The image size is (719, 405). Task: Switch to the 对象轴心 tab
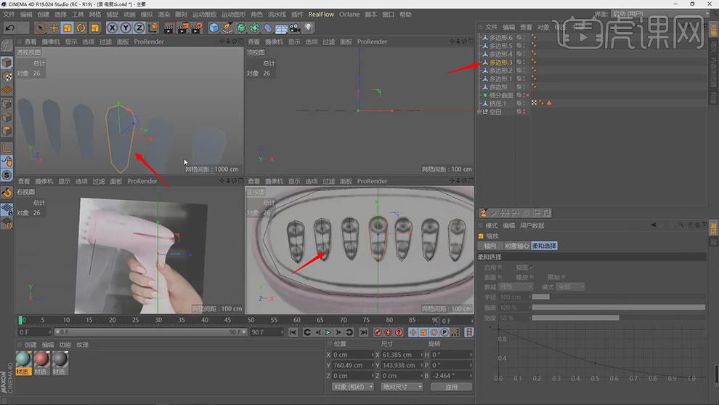tap(517, 246)
